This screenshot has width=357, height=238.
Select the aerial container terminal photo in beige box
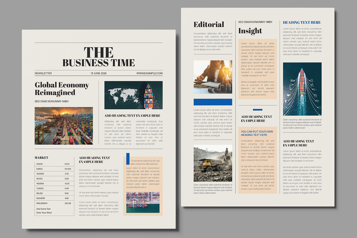click(143, 203)
